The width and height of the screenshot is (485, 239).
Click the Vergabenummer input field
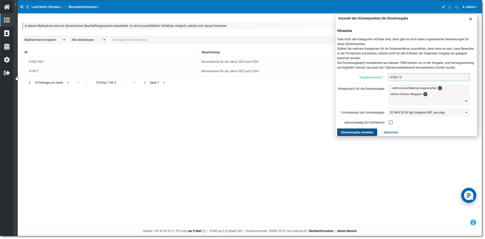[x=428, y=77]
